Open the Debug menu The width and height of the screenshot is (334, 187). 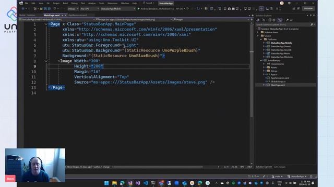click(x=74, y=4)
